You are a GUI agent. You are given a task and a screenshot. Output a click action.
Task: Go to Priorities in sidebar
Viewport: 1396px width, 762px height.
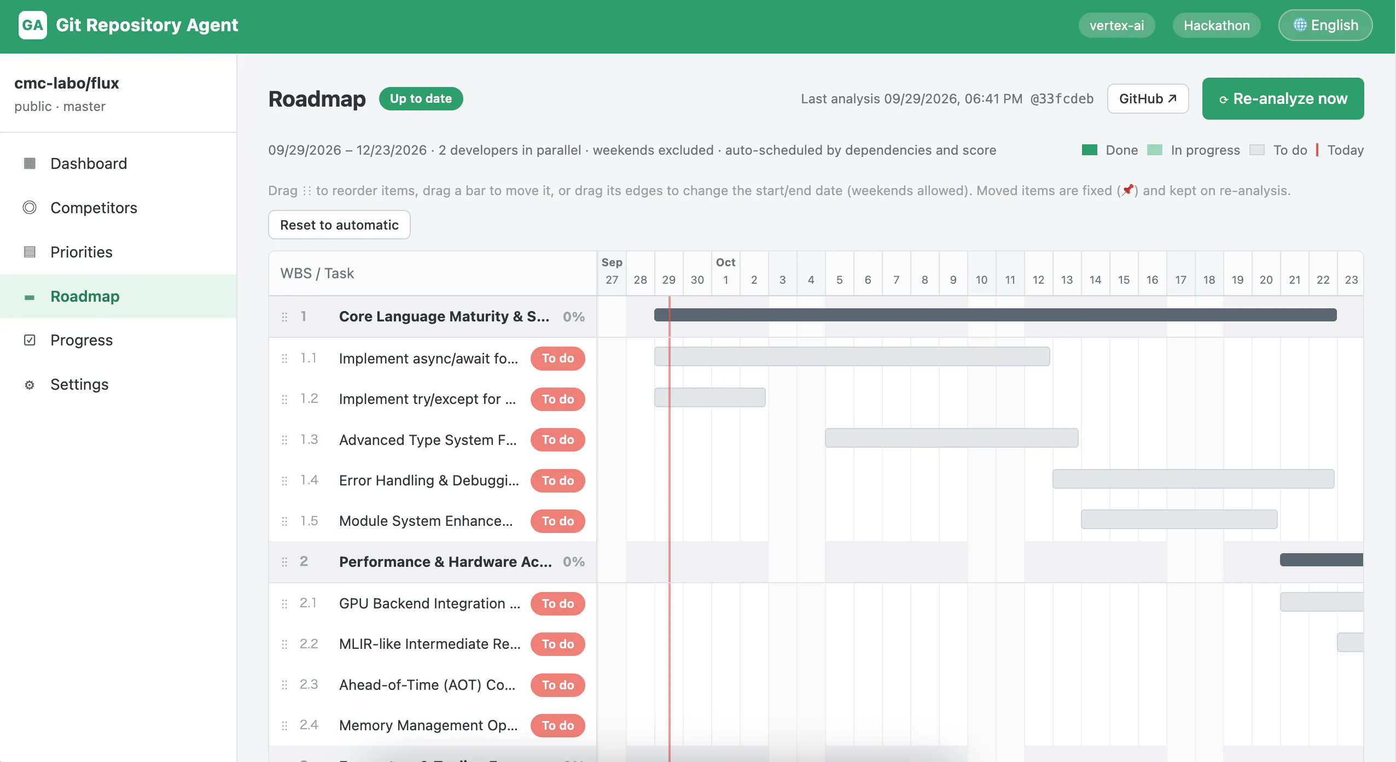[118, 252]
